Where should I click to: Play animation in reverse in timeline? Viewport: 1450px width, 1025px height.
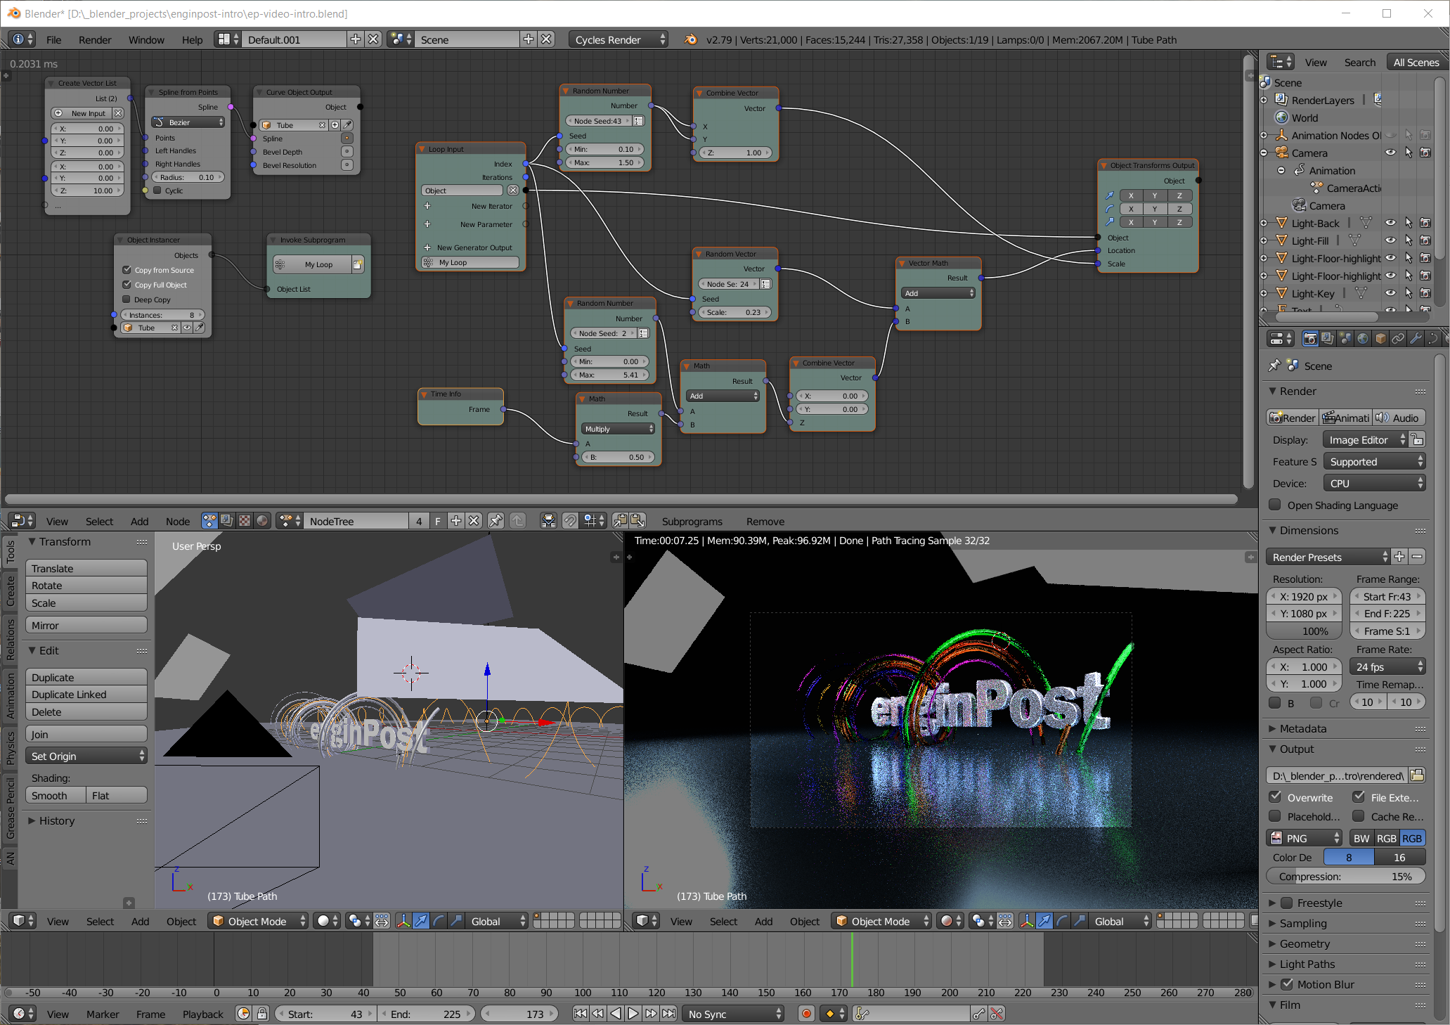tap(616, 1013)
